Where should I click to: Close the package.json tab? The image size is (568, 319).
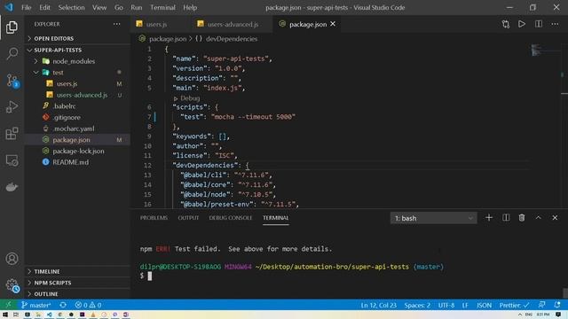333,24
